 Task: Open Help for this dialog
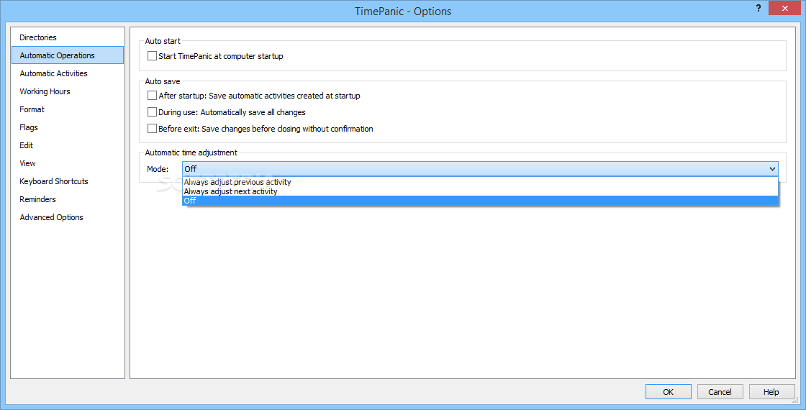[x=771, y=392]
